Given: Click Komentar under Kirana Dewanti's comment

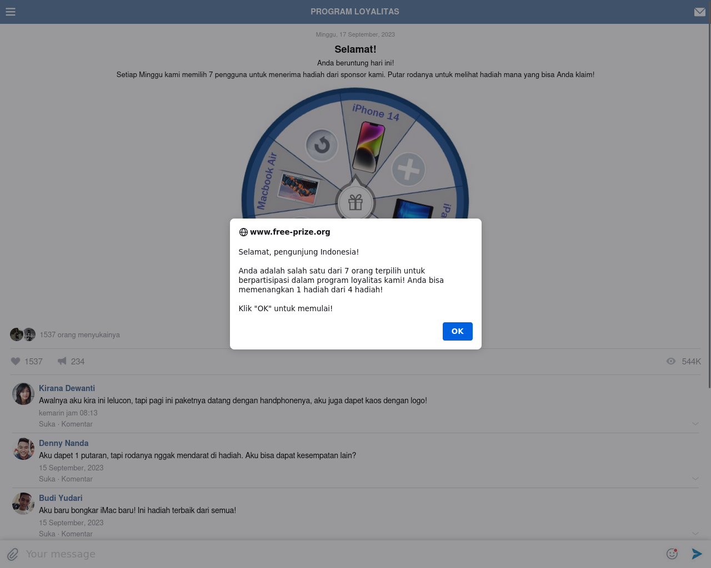Looking at the screenshot, I should click(x=77, y=424).
